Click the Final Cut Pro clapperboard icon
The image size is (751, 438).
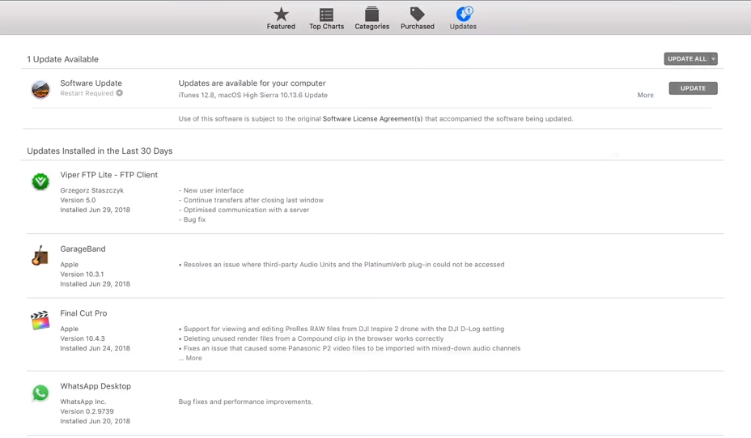pyautogui.click(x=40, y=320)
